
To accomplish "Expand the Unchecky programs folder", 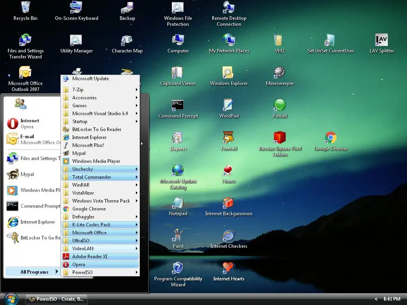I will 100,169.
